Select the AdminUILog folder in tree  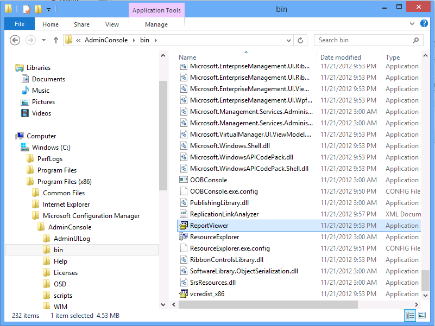pyautogui.click(x=72, y=239)
